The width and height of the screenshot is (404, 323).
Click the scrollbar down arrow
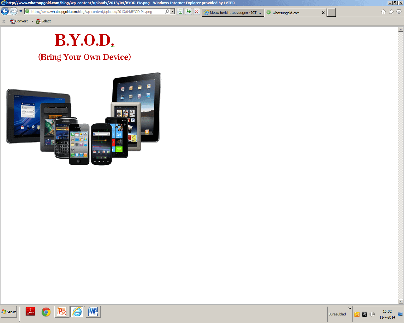[401, 302]
